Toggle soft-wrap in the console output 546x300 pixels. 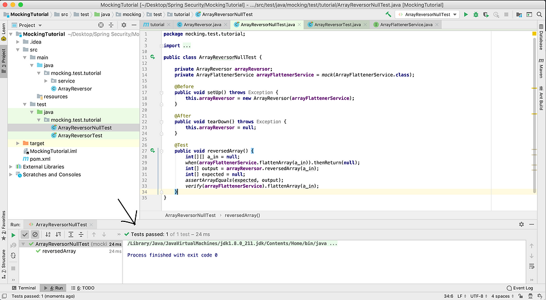click(x=532, y=266)
